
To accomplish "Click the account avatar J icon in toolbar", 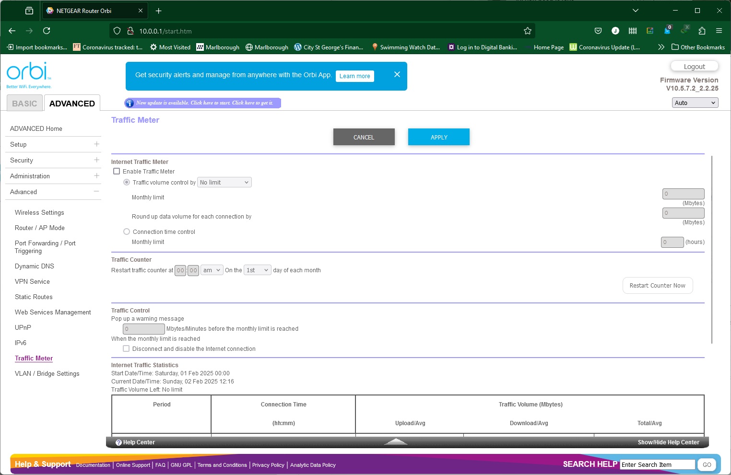I will pyautogui.click(x=615, y=31).
